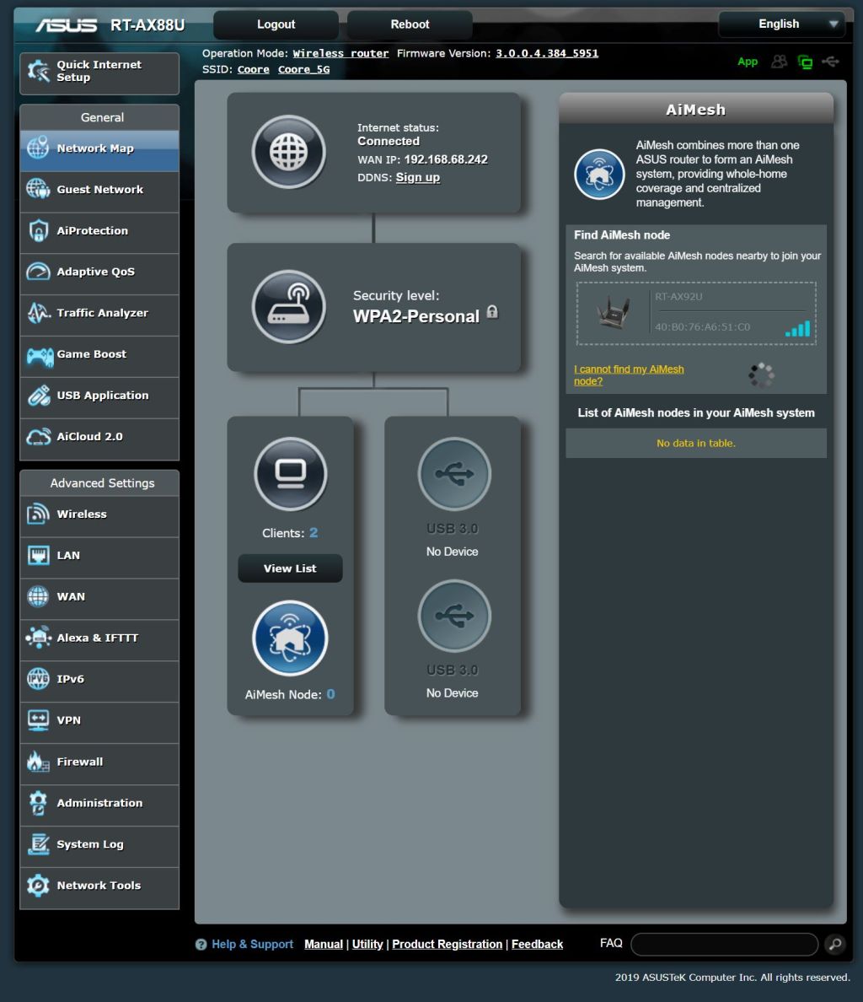The height and width of the screenshot is (1002, 863).
Task: Click the Adaptive QoS gauge icon in sidebar
Action: click(x=38, y=272)
